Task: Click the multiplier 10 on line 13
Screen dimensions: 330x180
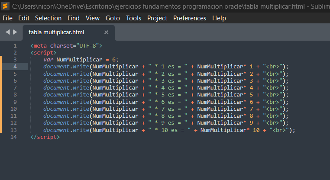Action: (256, 130)
